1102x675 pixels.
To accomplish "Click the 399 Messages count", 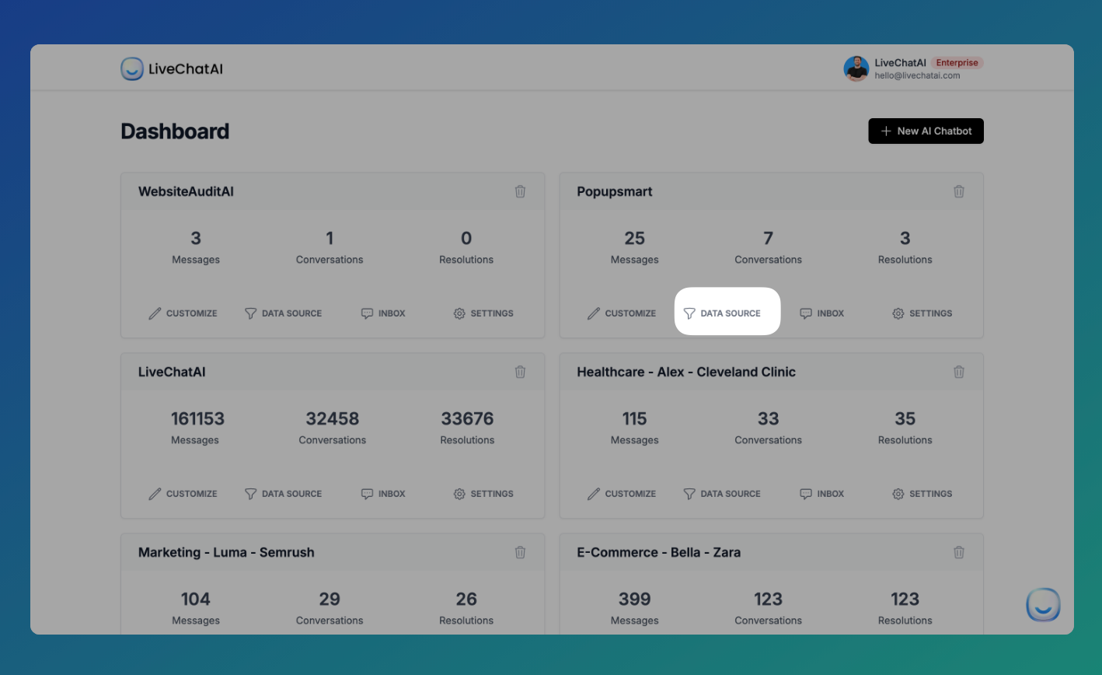I will tap(634, 599).
